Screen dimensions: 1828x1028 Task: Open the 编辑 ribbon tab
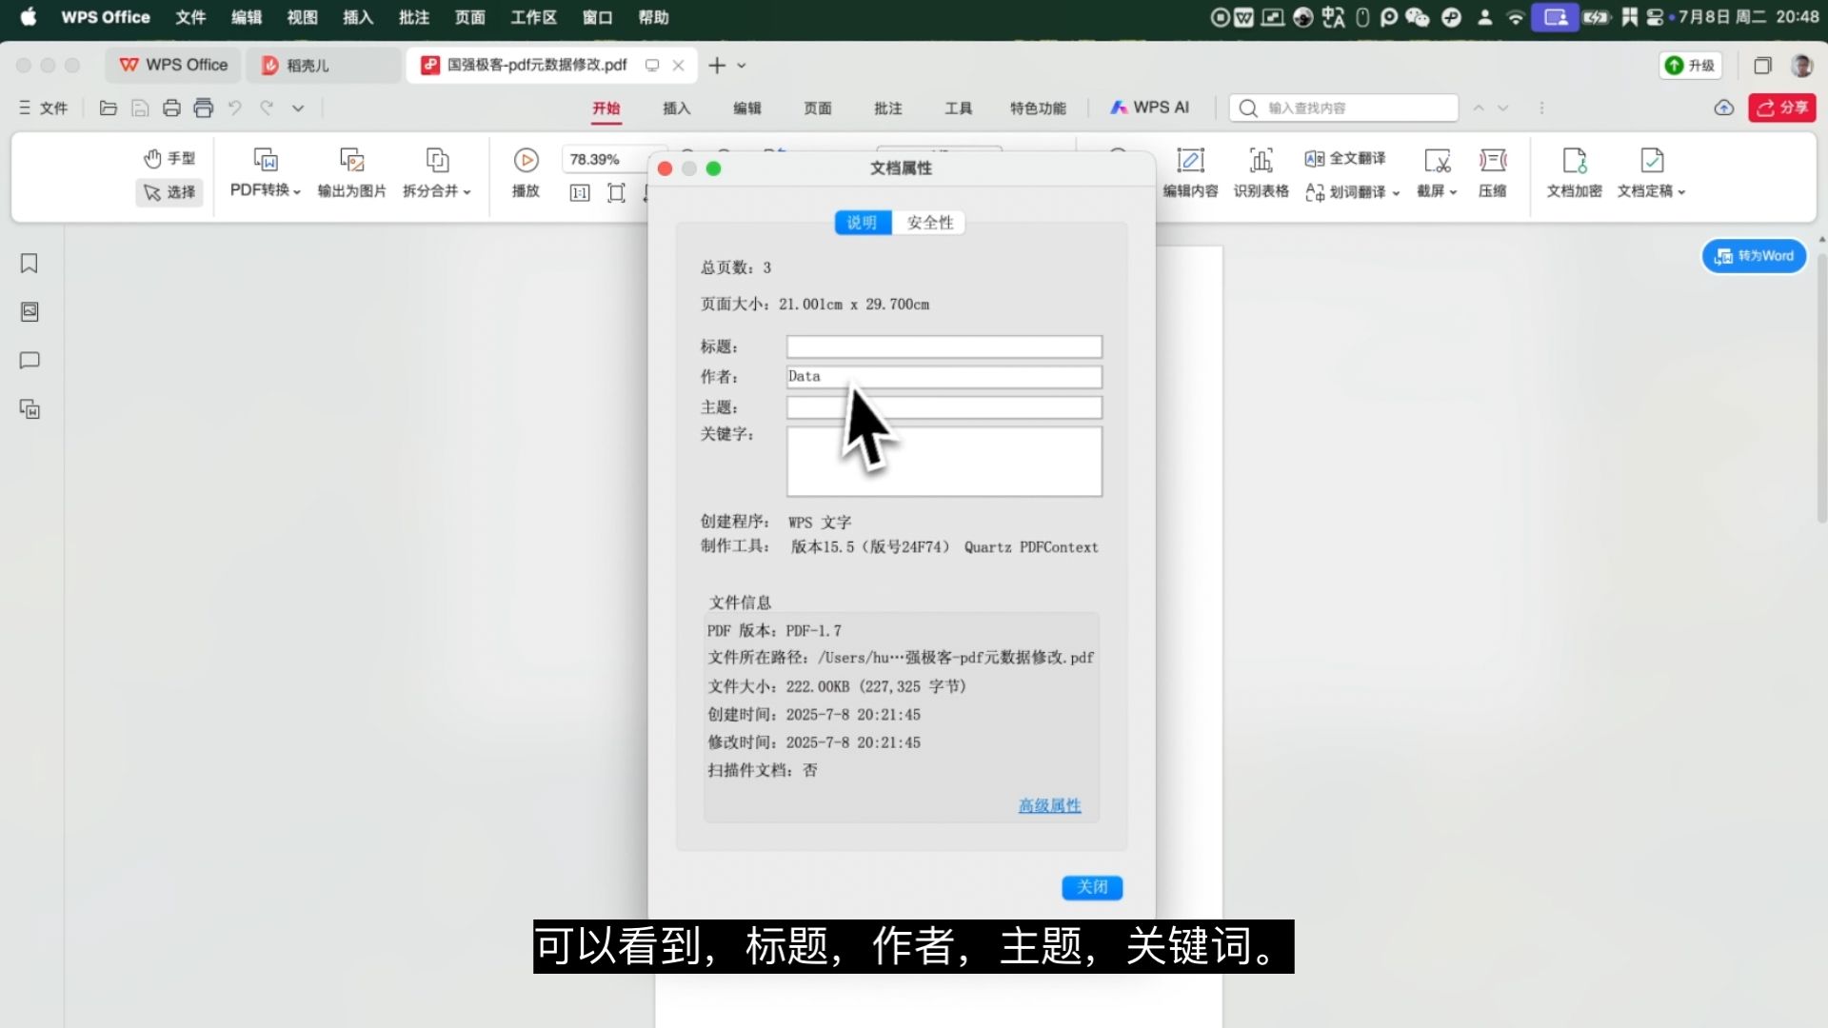(x=746, y=109)
